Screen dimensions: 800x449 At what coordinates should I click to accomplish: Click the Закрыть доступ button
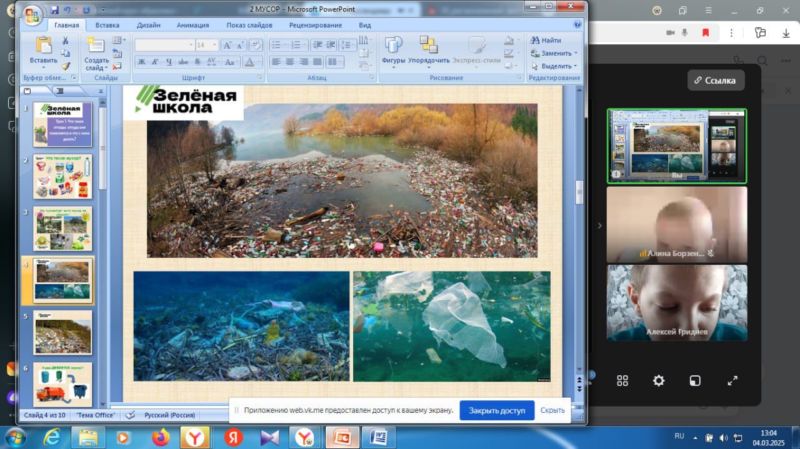(x=497, y=410)
